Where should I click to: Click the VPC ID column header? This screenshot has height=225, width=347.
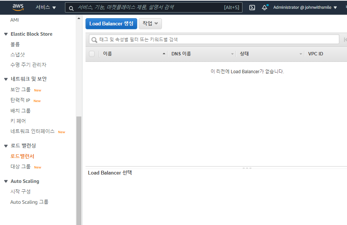[x=315, y=54]
